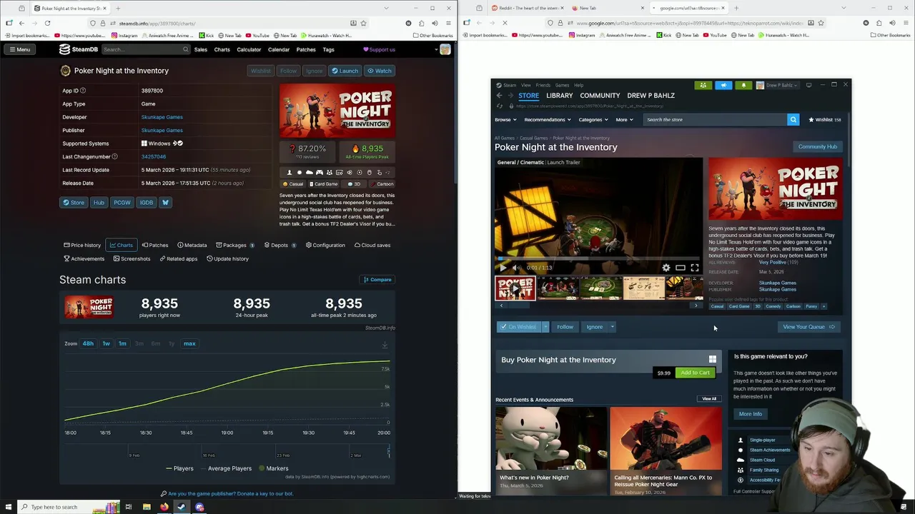This screenshot has height=514, width=915.
Task: Click Steam back arrow navigation
Action: click(499, 96)
